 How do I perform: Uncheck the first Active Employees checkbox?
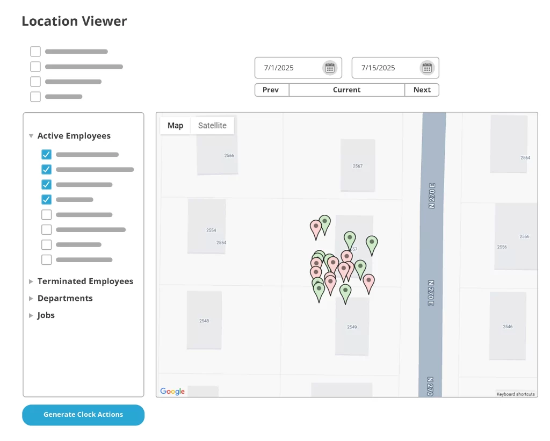[47, 155]
